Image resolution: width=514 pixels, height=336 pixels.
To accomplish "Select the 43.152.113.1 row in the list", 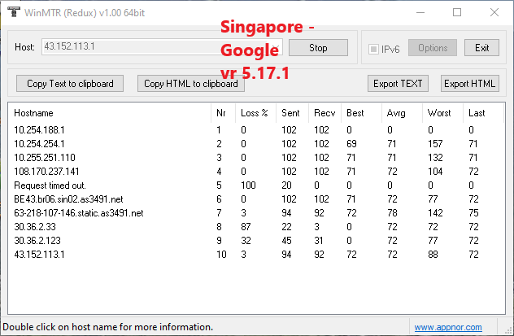I will [256, 255].
